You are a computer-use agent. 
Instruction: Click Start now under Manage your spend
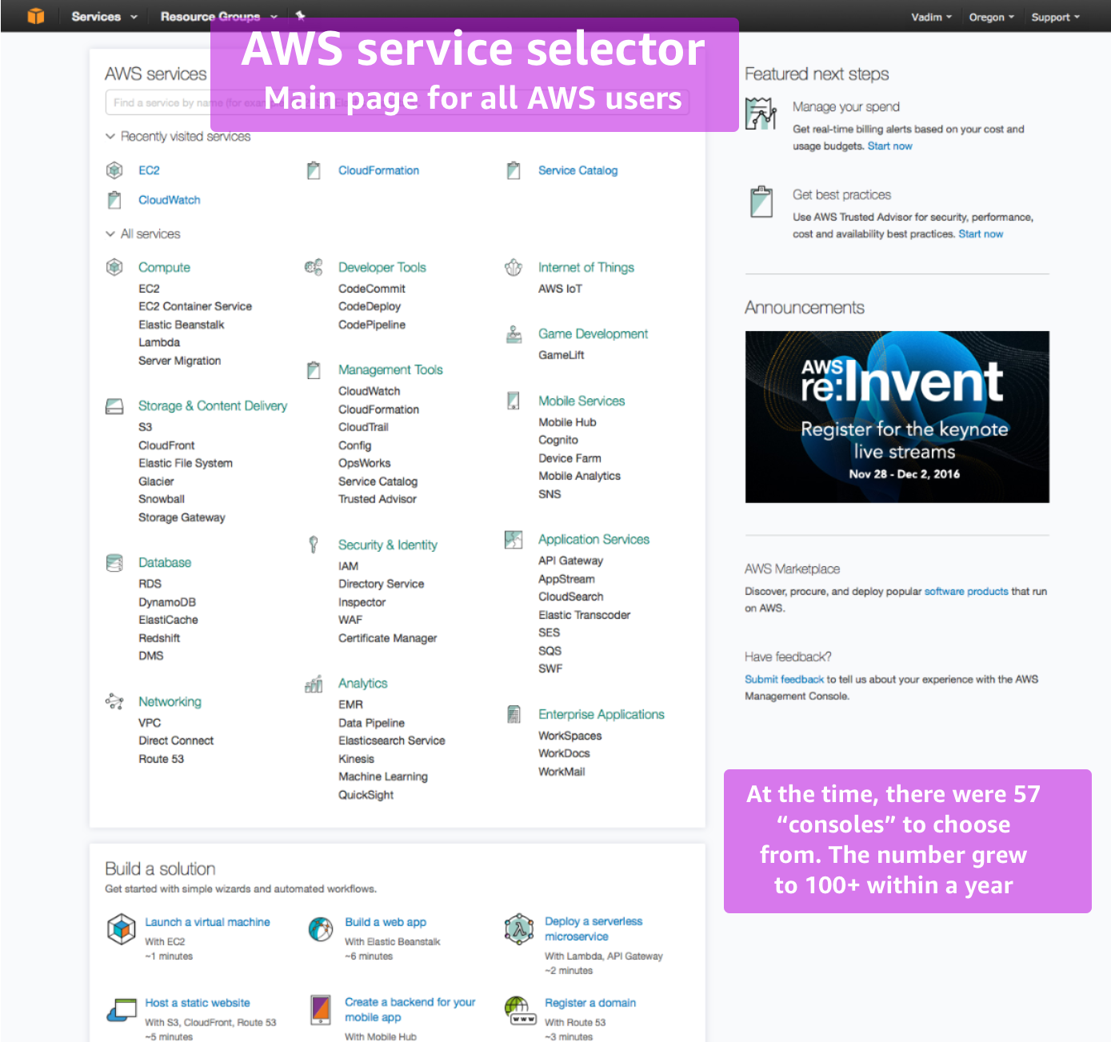(889, 146)
